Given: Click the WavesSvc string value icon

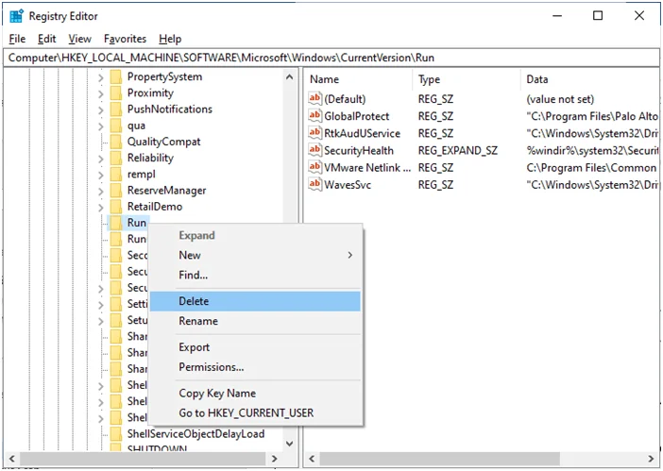Looking at the screenshot, I should 314,185.
